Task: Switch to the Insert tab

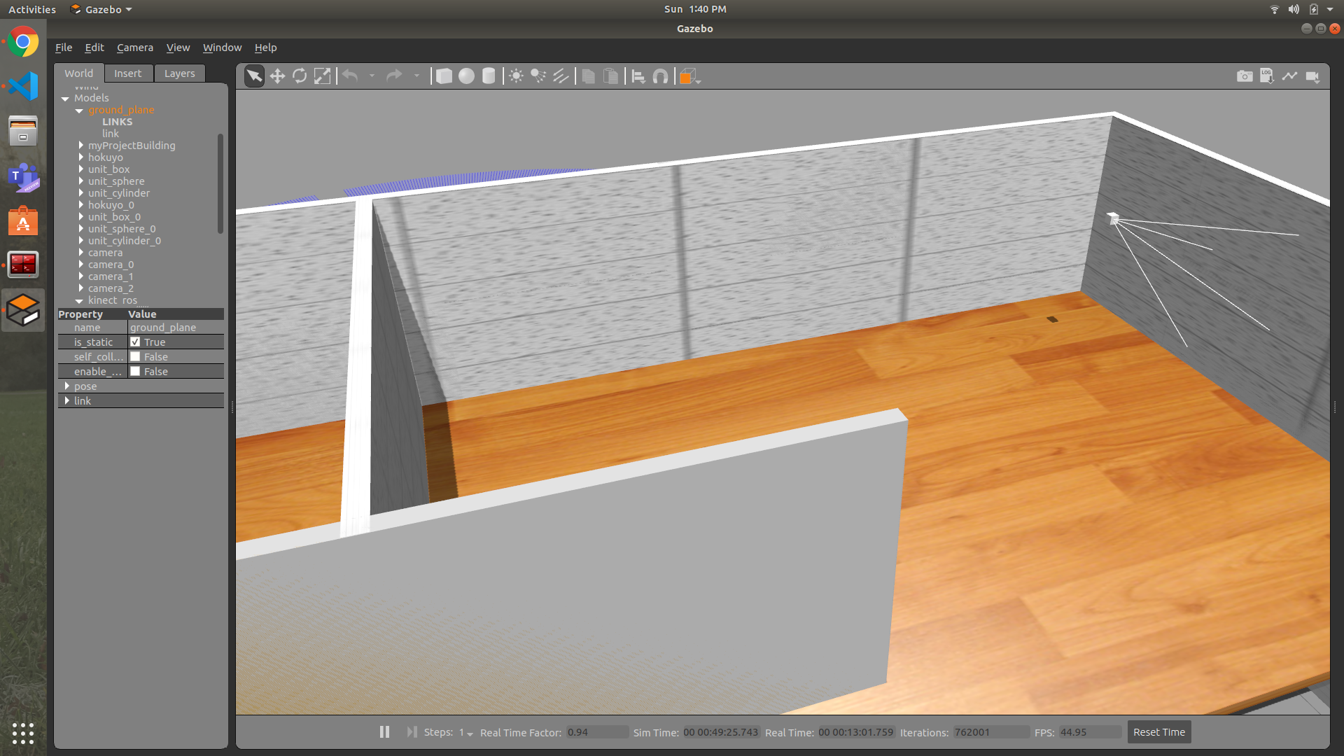Action: [x=127, y=73]
